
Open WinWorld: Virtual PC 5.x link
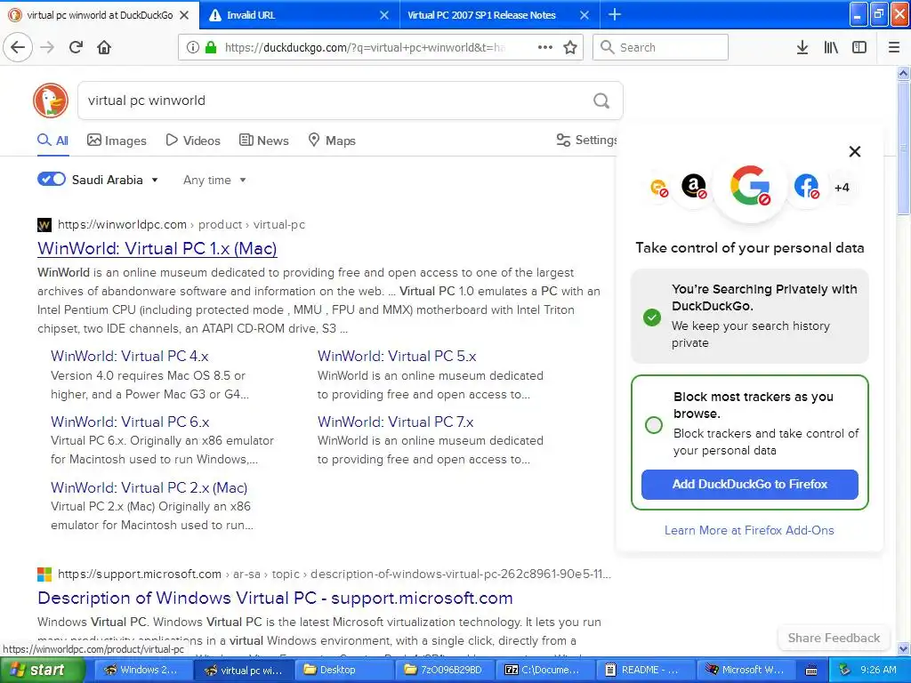tap(397, 356)
